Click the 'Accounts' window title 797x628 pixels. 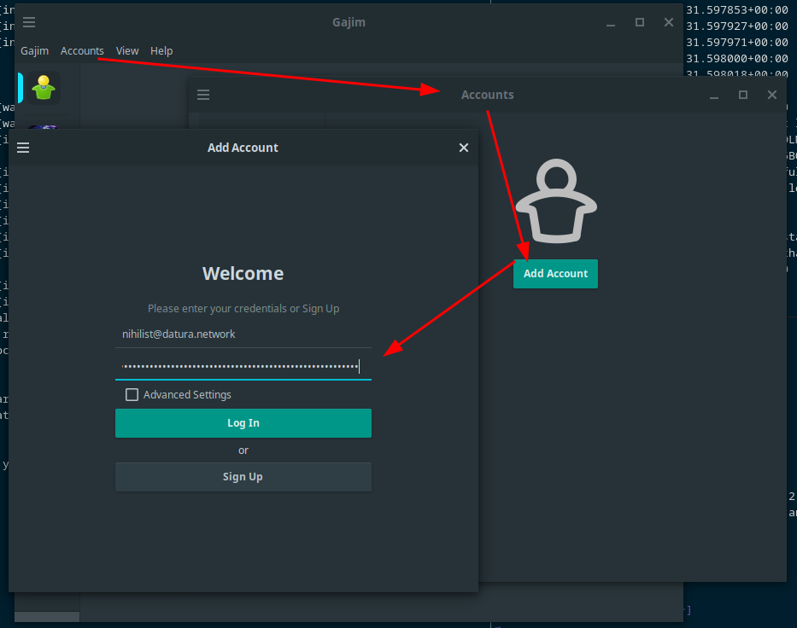[488, 95]
